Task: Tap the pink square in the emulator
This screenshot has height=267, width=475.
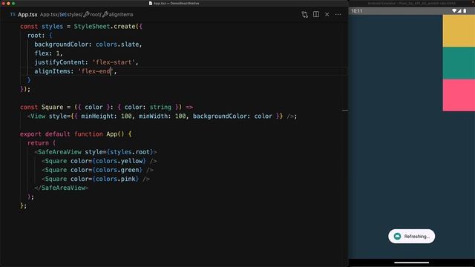Action: coord(459,95)
